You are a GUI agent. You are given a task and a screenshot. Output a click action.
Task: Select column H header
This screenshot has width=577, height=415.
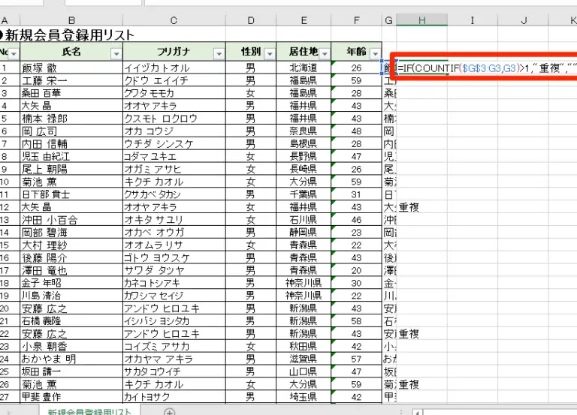[x=421, y=20]
